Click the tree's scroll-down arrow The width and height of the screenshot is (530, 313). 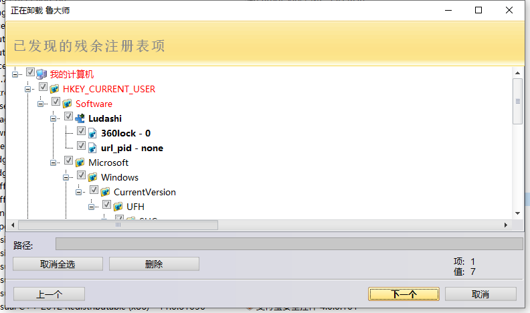pos(517,213)
